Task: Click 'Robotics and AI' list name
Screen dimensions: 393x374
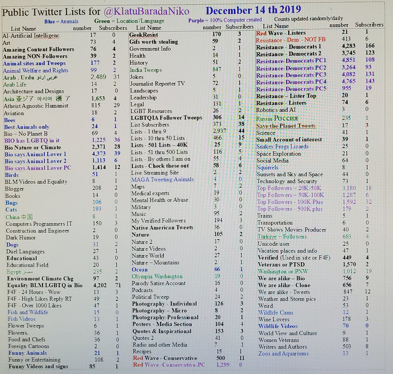Action: (x=276, y=110)
